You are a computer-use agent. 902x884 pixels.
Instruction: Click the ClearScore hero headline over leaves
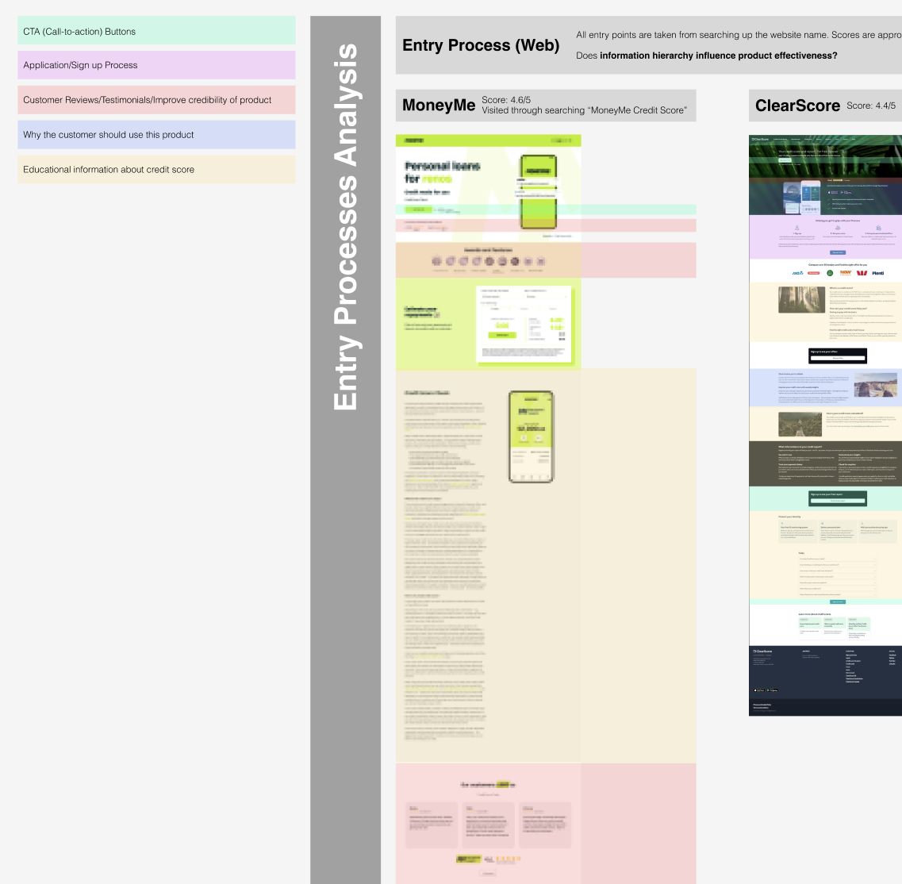[808, 153]
